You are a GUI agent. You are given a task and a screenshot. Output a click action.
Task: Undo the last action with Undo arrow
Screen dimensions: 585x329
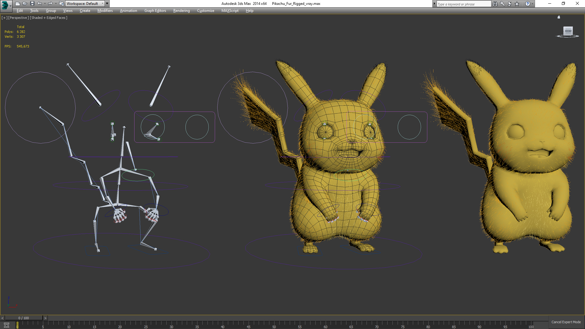[x=40, y=4]
